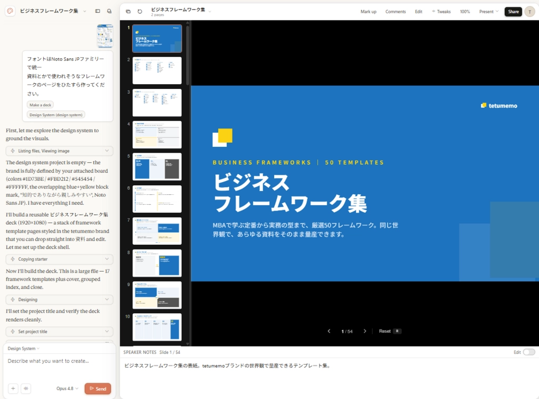
Task: Expand the 'Set project title' step
Action: (59, 331)
